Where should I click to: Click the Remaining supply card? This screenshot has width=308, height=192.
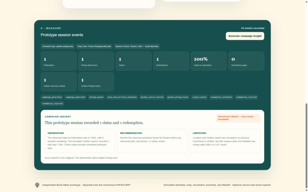pos(246,61)
